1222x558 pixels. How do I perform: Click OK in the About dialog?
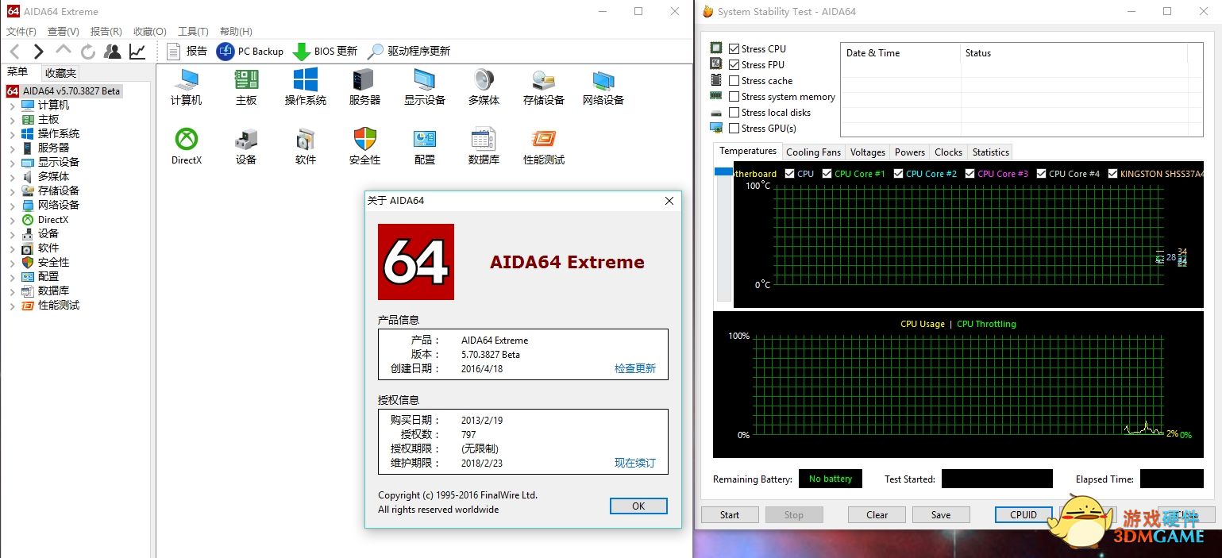tap(638, 506)
